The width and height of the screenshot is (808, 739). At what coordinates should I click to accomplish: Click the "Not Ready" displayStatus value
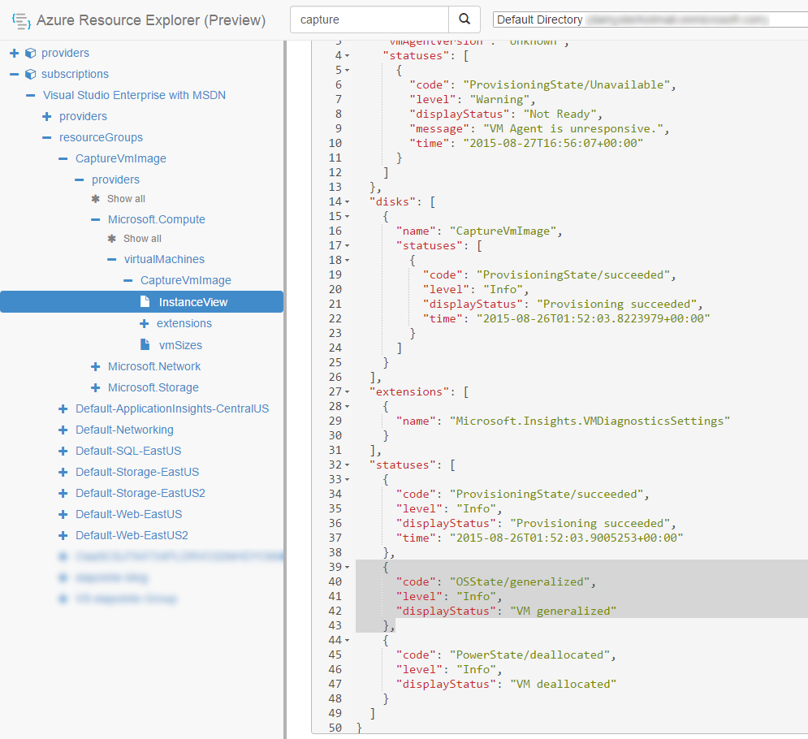[x=560, y=114]
